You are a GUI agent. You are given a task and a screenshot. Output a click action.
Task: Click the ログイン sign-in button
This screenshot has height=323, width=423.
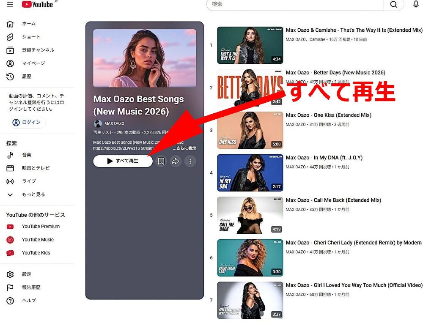tap(27, 123)
